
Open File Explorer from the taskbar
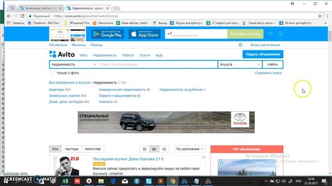pos(101,181)
